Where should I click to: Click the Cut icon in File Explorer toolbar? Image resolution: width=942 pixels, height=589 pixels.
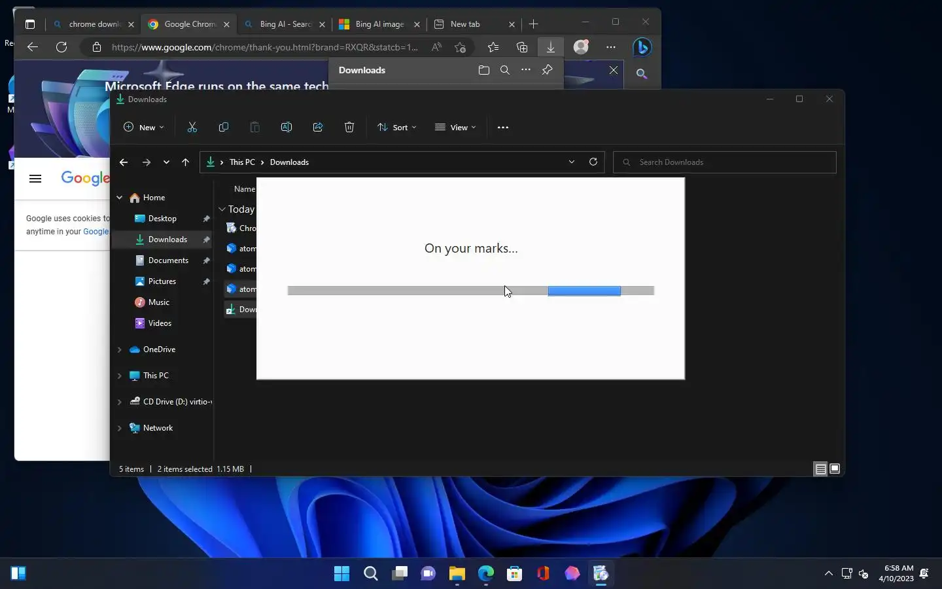(192, 128)
